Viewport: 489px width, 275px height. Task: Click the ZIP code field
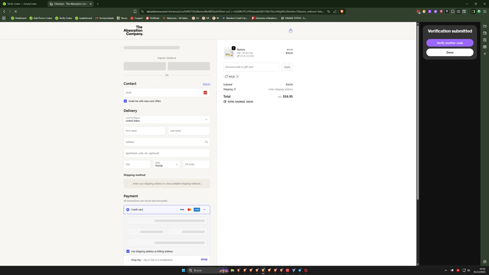point(196,164)
